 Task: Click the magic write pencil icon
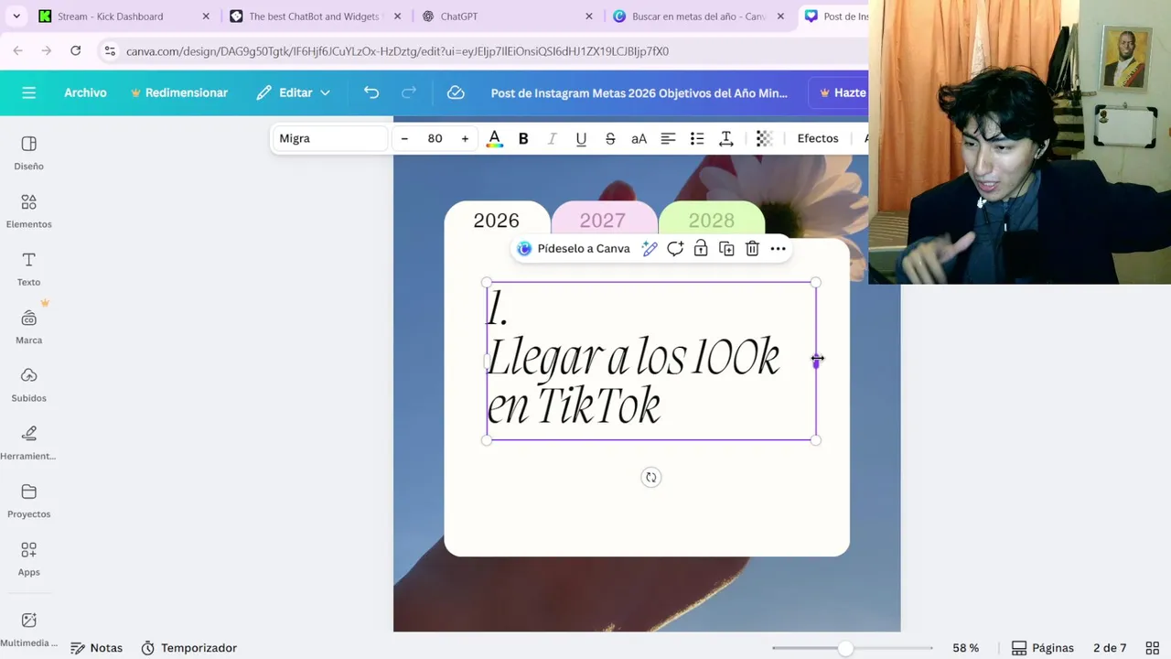click(x=650, y=248)
